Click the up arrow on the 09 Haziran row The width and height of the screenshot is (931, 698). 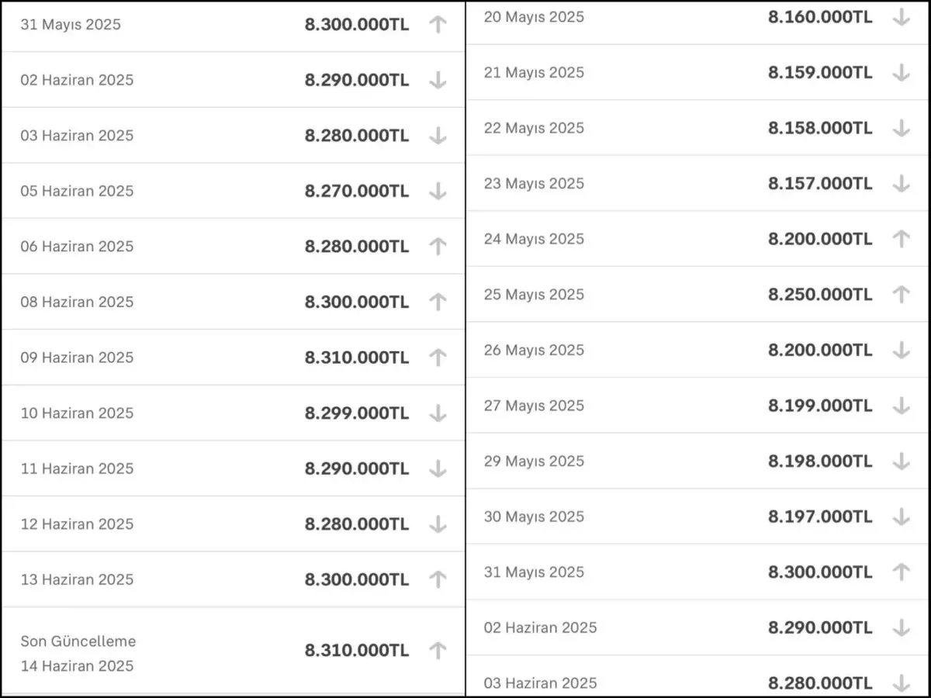[x=438, y=357]
